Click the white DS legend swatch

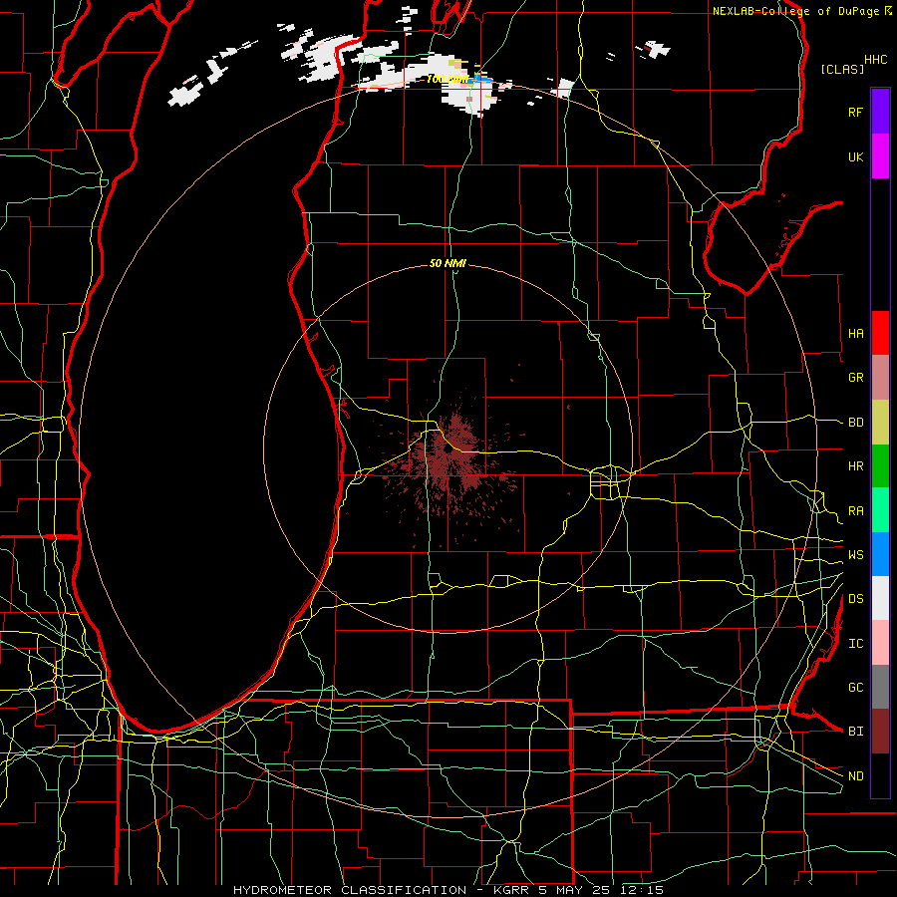(x=880, y=598)
